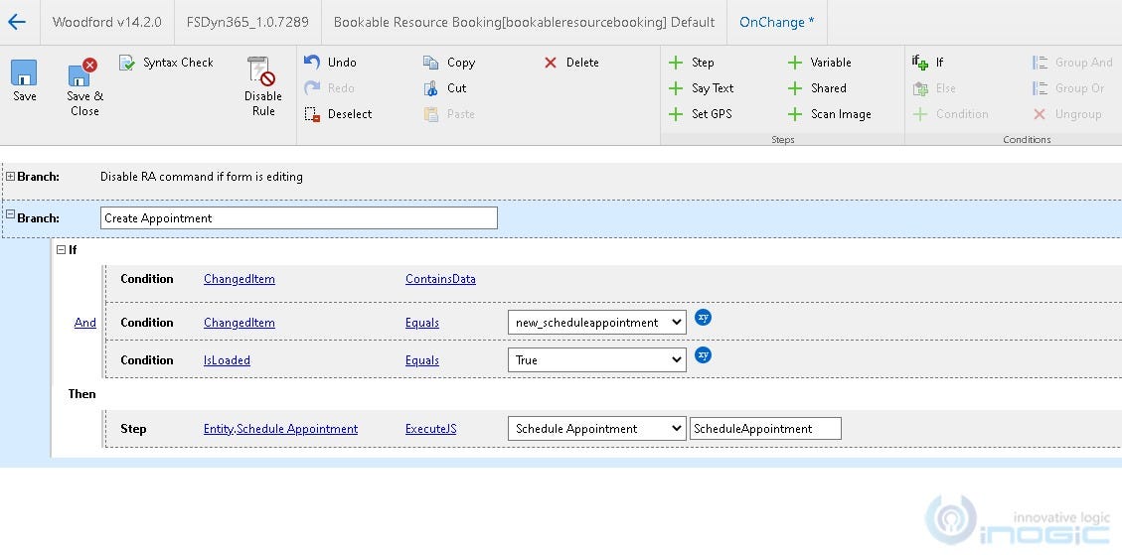Run the Syntax Check
1122x555 pixels.
pos(166,63)
